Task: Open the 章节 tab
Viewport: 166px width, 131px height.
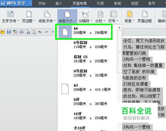Action: [151, 3]
